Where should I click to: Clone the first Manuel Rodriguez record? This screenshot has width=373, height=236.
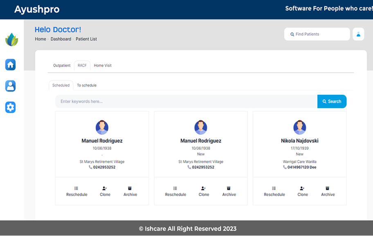click(x=105, y=191)
